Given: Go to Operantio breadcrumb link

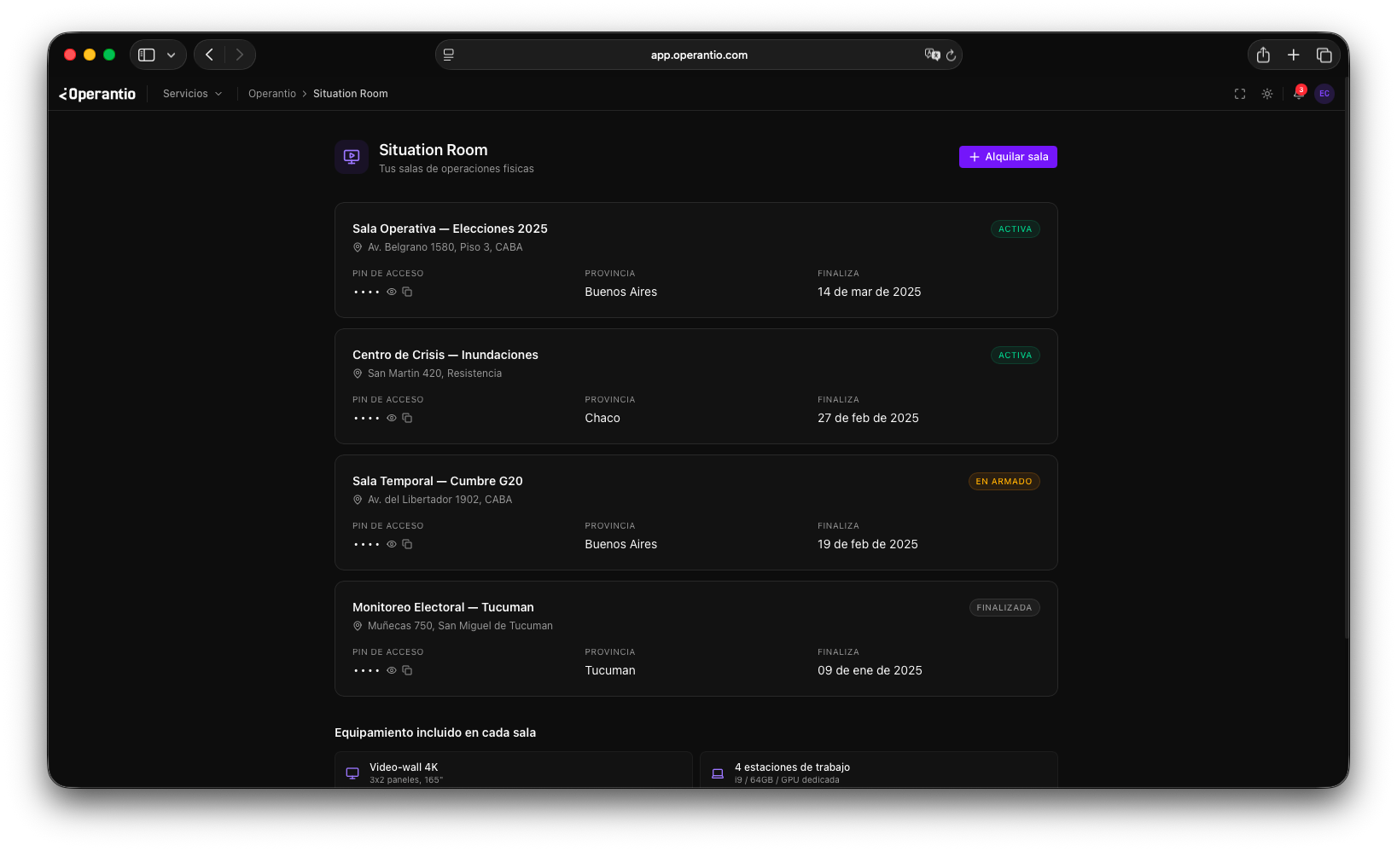Looking at the screenshot, I should coord(271,94).
